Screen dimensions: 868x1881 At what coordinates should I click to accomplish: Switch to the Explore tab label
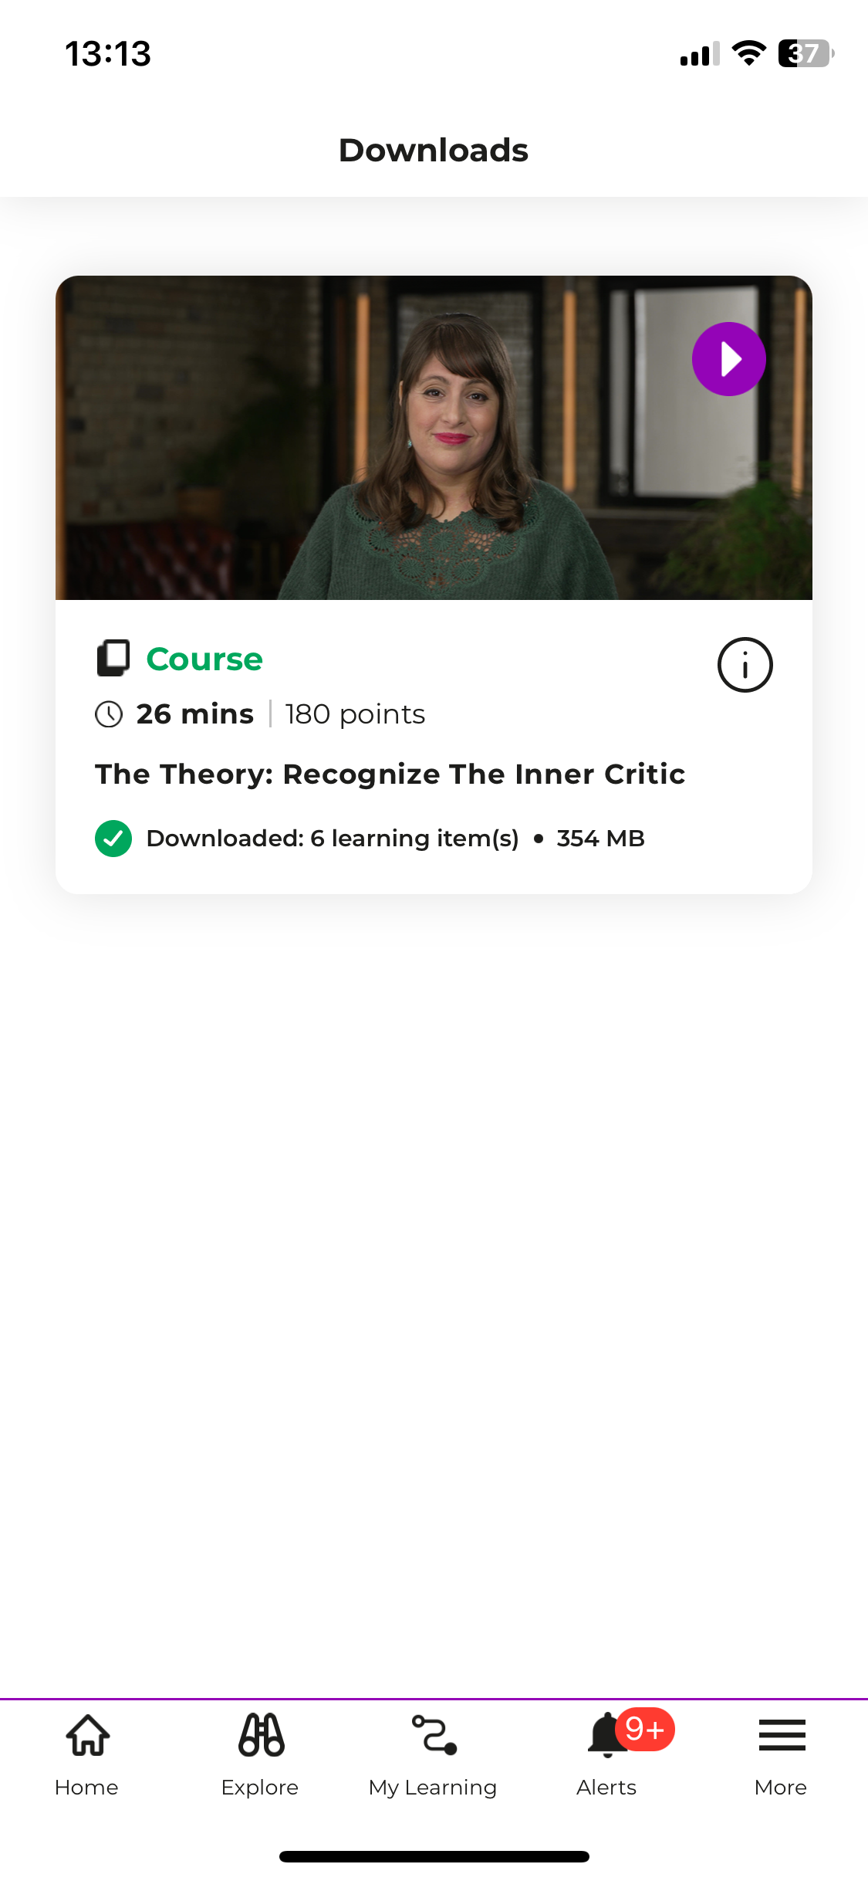[x=260, y=1788]
